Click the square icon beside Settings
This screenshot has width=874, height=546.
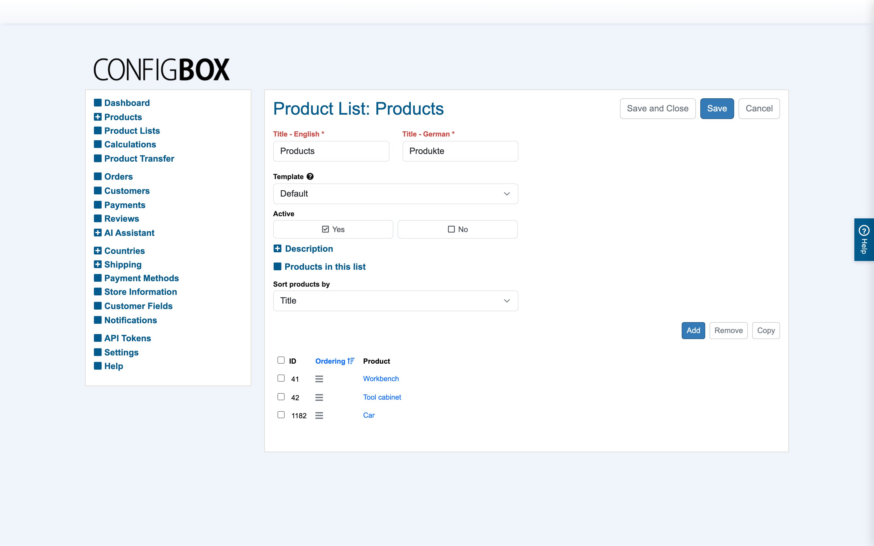click(x=98, y=352)
